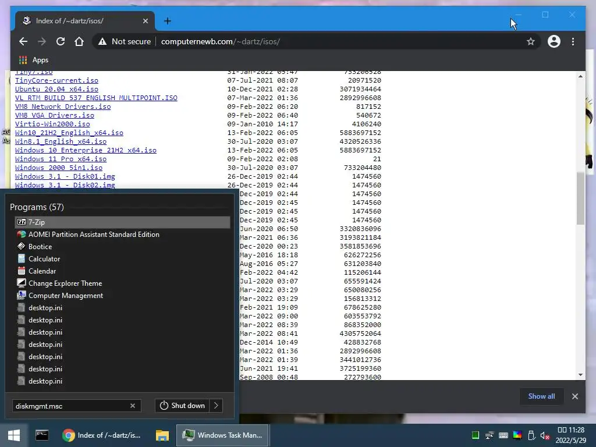Launch AOMEI Partition Assistant Standard Edition
Image resolution: width=596 pixels, height=447 pixels.
pos(122,234)
